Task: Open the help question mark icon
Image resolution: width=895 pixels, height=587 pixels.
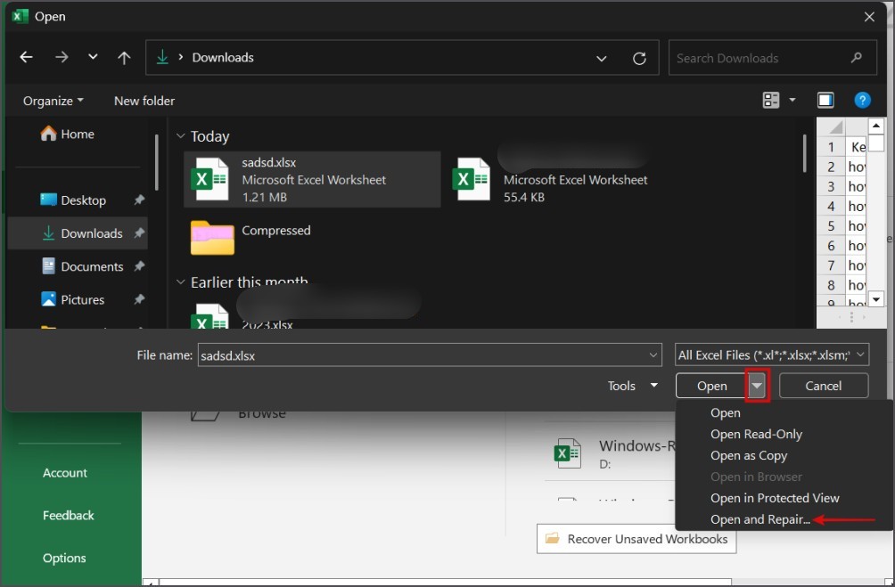Action: click(862, 101)
